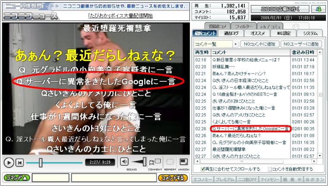The image size is (328, 186).
Task: Open the 過去ログ tab
Action: pyautogui.click(x=231, y=34)
